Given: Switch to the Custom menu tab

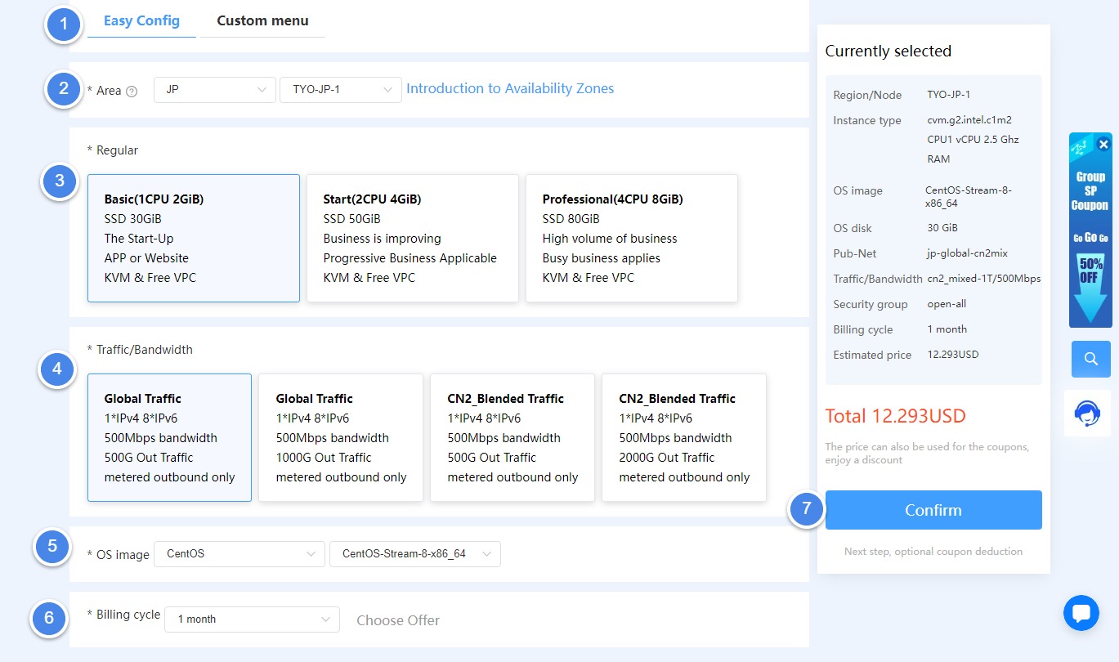Looking at the screenshot, I should 262,21.
